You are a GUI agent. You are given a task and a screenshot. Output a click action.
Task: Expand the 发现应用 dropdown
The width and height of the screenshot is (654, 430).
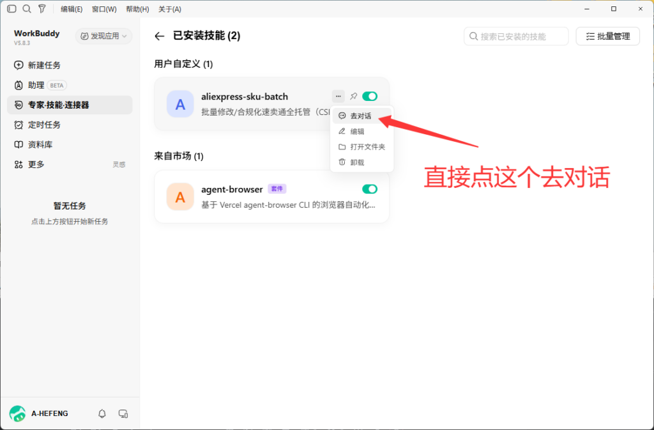[x=103, y=36]
